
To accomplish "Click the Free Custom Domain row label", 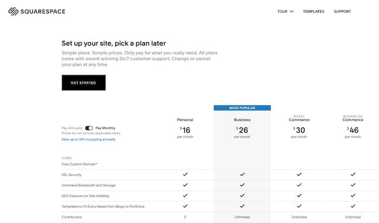I will (83, 163).
